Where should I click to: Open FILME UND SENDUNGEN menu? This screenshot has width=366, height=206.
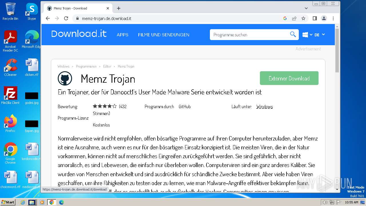pyautogui.click(x=164, y=35)
